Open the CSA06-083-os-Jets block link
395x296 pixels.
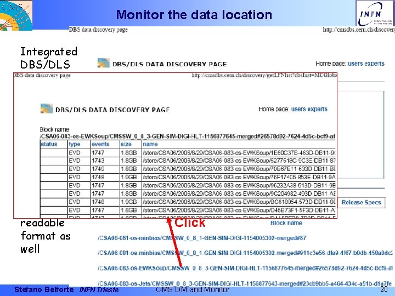click(244, 283)
